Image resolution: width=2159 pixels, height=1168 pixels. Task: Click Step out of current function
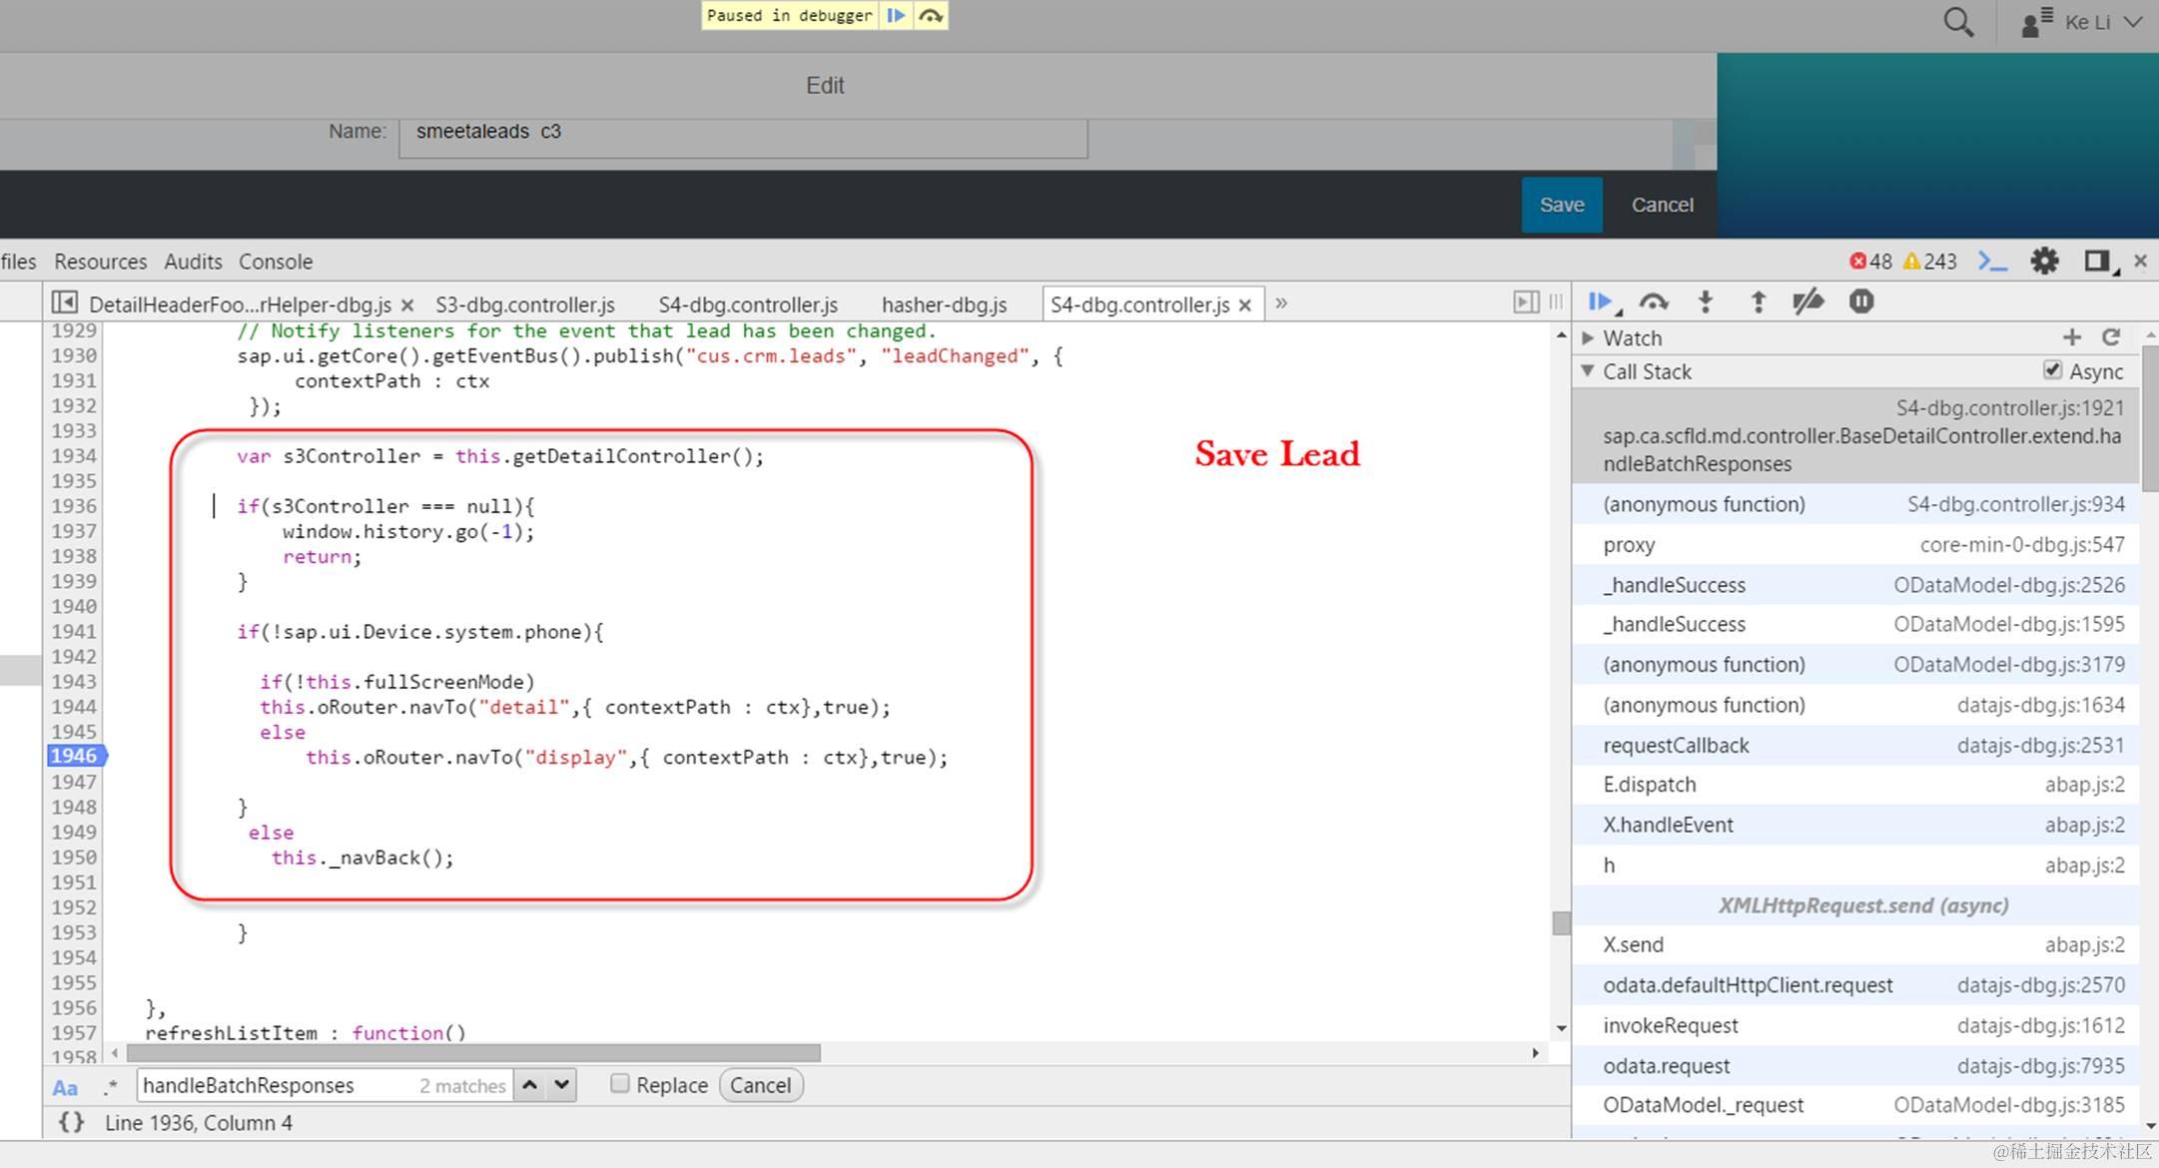pyautogui.click(x=1758, y=301)
